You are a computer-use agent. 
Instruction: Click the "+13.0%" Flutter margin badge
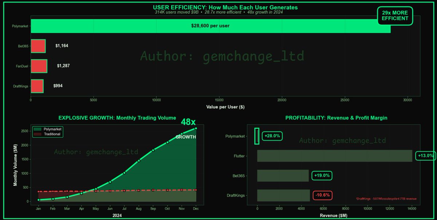426,156
